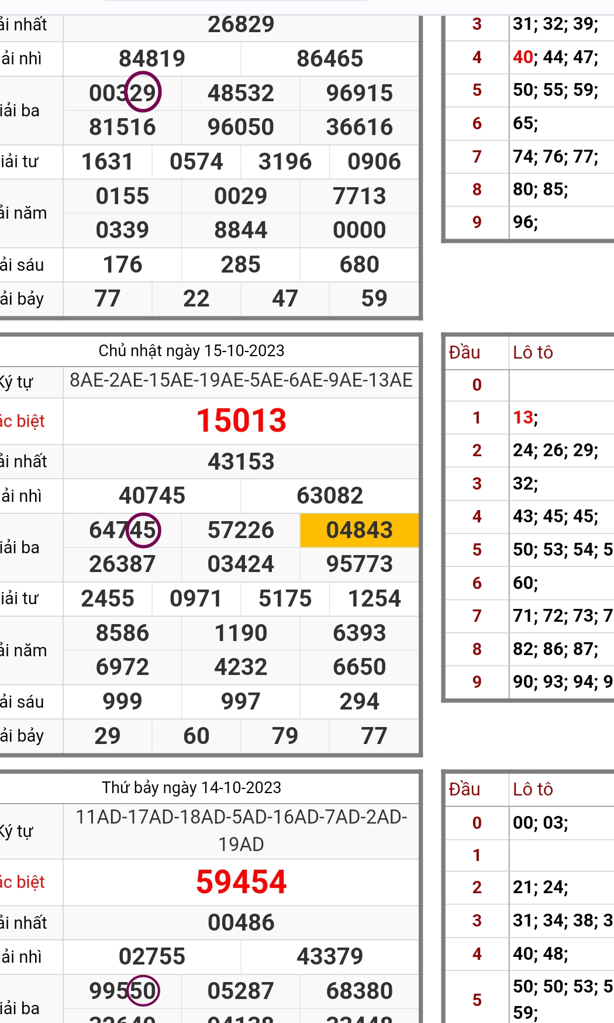
Task: Click the red special prize number 59454
Action: pyautogui.click(x=241, y=881)
